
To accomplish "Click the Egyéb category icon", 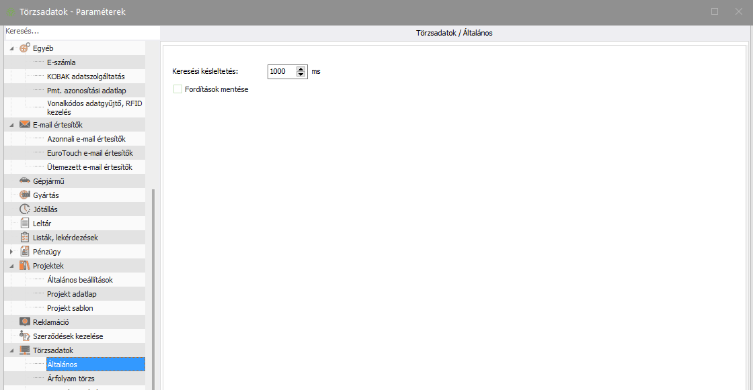I will 25,48.
